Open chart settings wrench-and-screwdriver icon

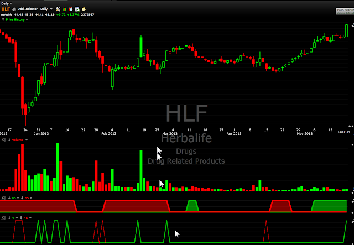(58, 9)
